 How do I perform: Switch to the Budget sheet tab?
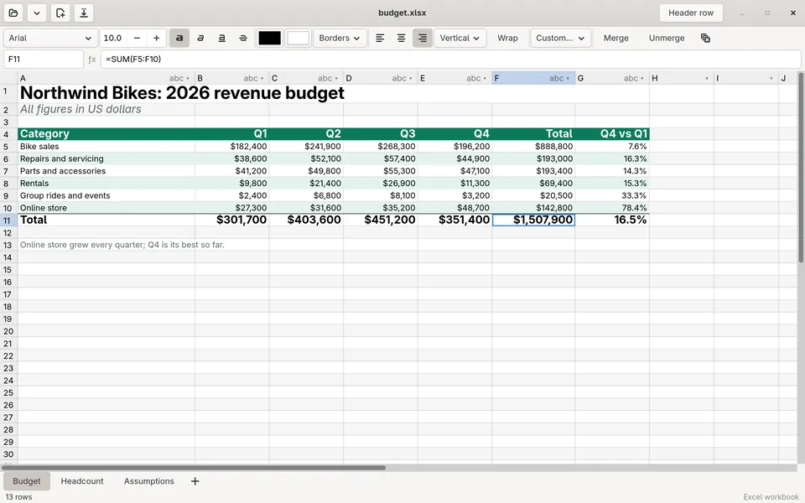click(27, 481)
